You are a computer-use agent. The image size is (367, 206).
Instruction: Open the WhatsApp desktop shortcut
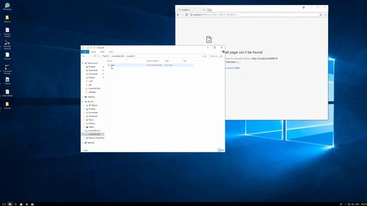pyautogui.click(x=7, y=6)
